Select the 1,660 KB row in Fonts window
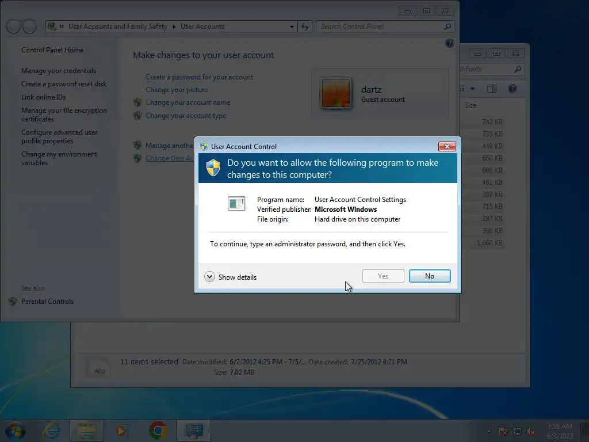This screenshot has height=442, width=589. pyautogui.click(x=483, y=243)
